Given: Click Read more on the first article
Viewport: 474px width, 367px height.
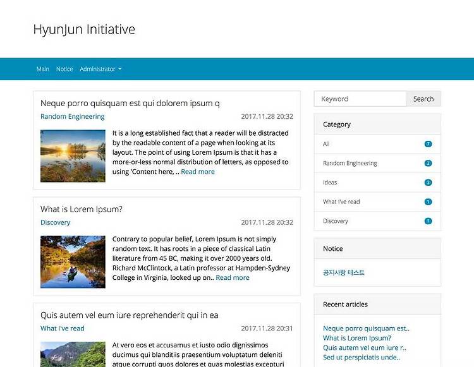Looking at the screenshot, I should (198, 172).
